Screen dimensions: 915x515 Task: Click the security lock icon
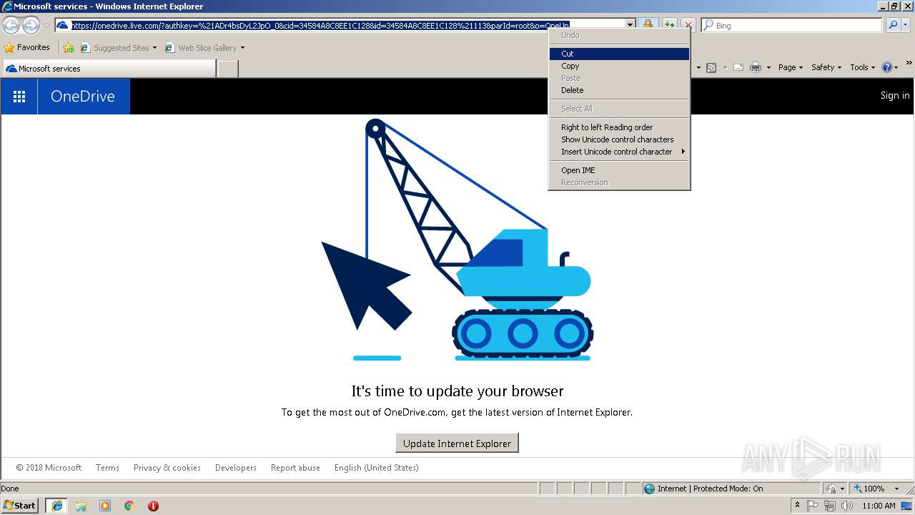648,25
